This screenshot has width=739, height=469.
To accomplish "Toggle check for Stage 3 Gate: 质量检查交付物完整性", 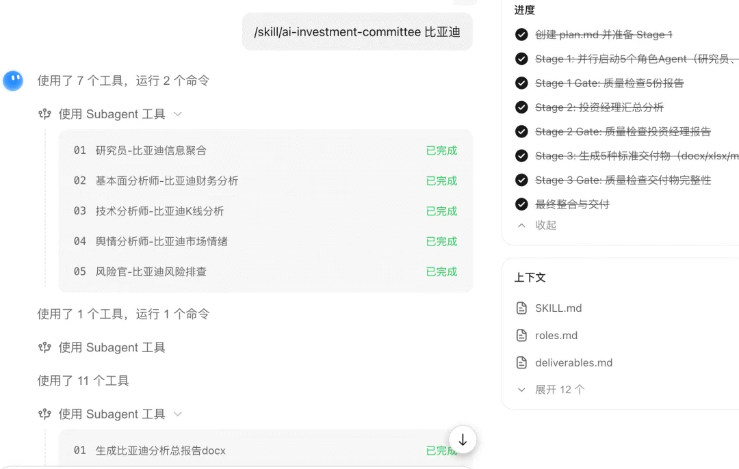I will coord(521,180).
